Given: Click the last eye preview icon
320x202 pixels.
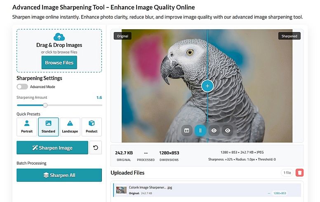Looking at the screenshot, I should coord(228,130).
